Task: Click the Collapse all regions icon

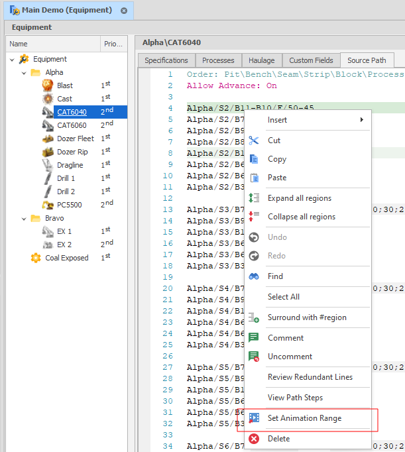Action: (x=254, y=217)
